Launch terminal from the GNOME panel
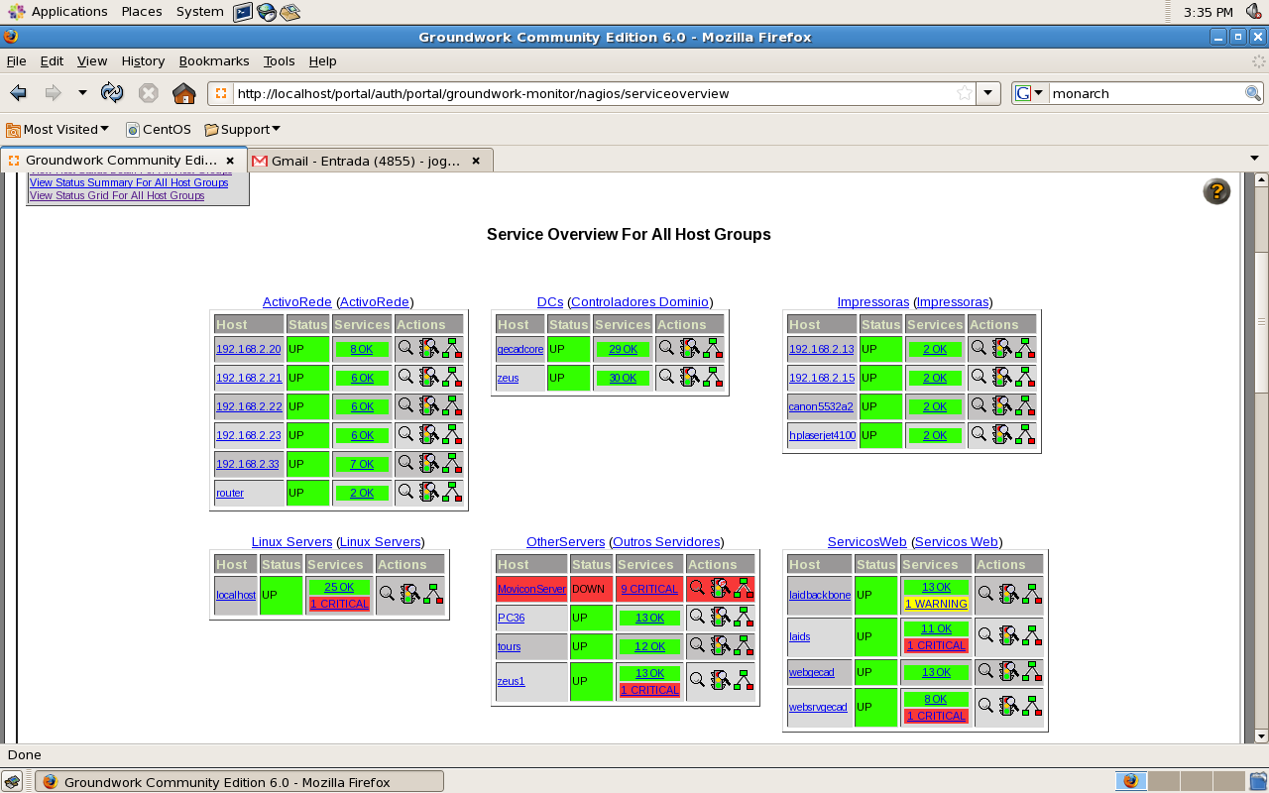Viewport: 1269px width, 793px height. click(x=243, y=12)
